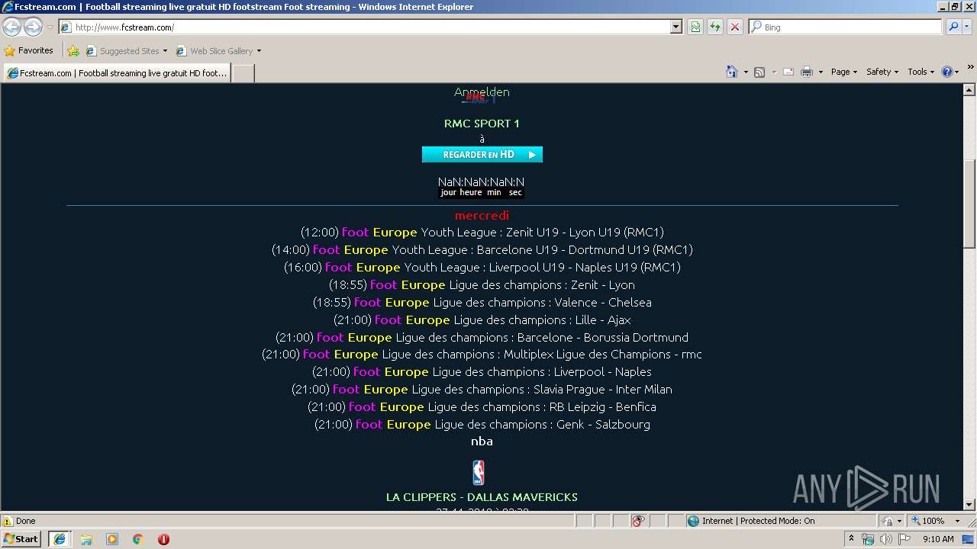Click the Zenit - Lyon Ligue des champions line

(482, 285)
